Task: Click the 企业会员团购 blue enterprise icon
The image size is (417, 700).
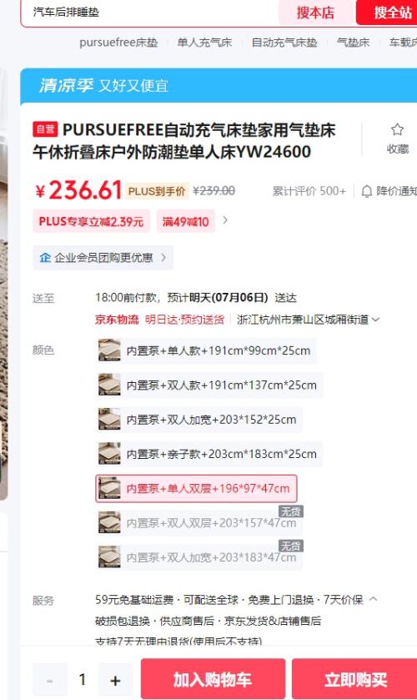Action: click(x=45, y=258)
